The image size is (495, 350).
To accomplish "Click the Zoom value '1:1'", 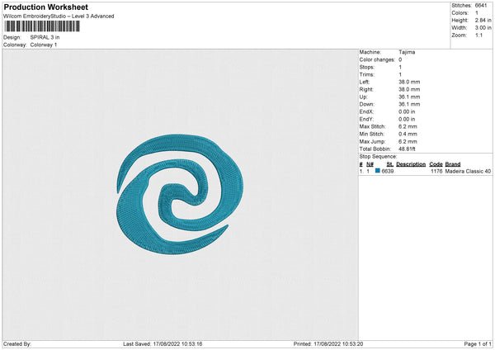I will pos(478,35).
